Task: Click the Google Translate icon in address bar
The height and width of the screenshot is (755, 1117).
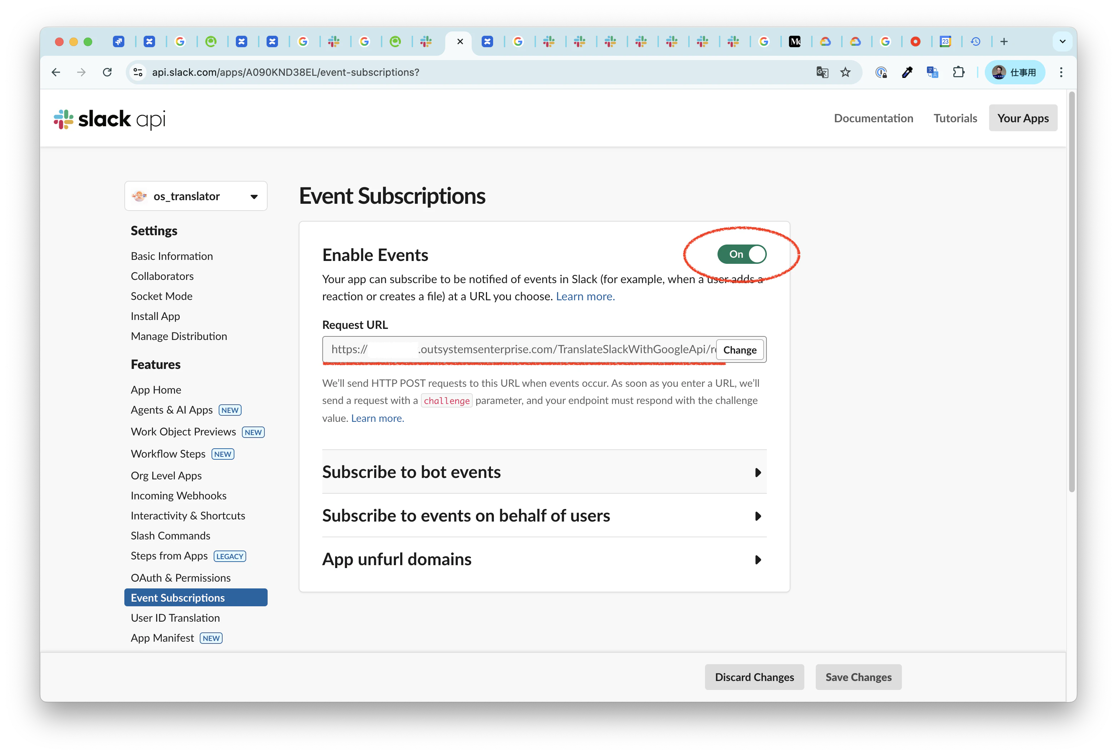Action: 822,72
